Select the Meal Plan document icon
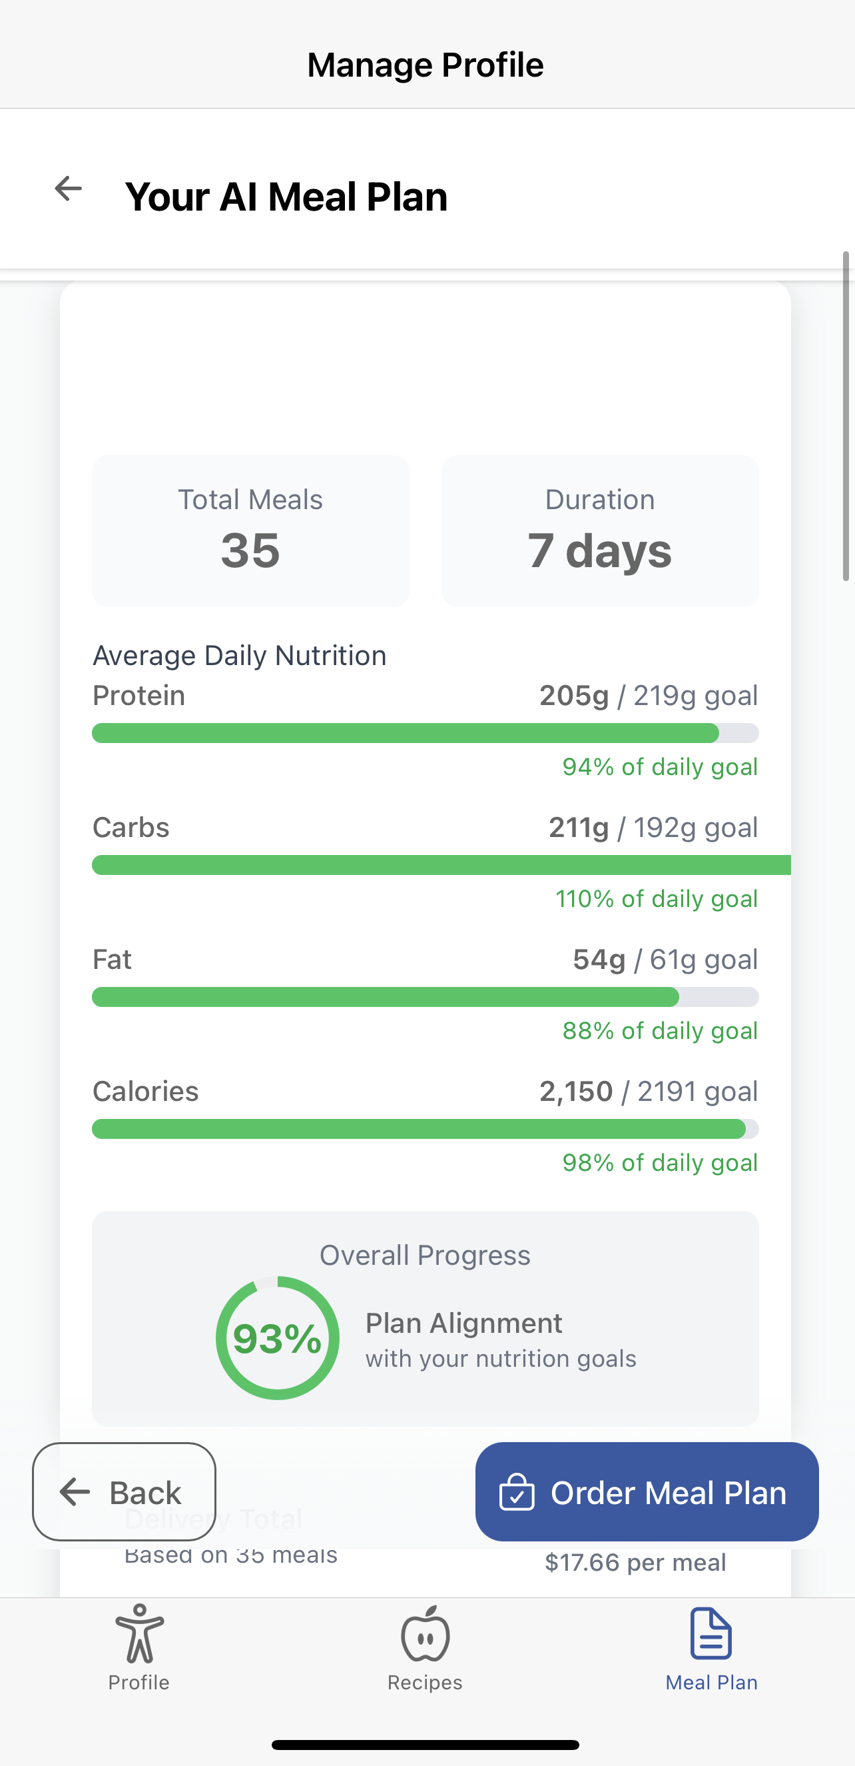855x1766 pixels. 711,1633
